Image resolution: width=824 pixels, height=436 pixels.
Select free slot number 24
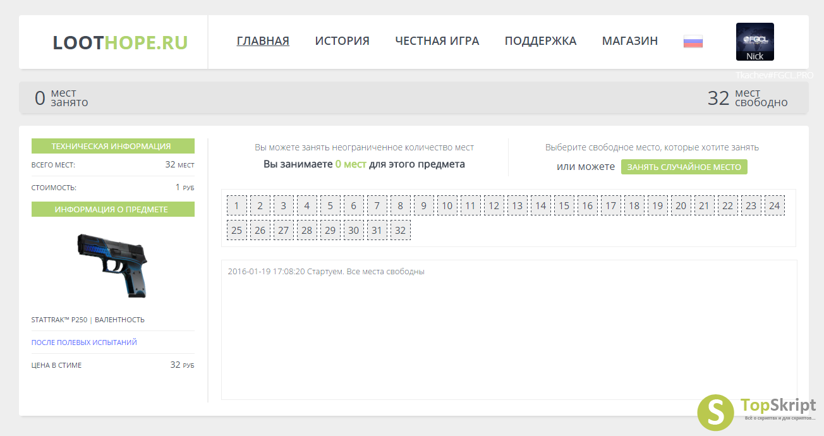click(775, 205)
